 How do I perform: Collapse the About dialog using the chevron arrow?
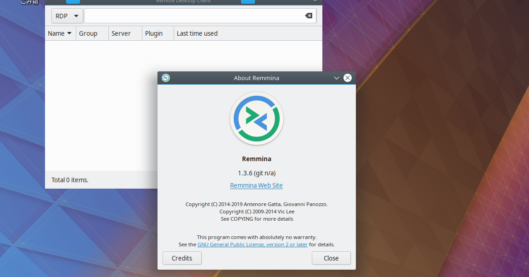coord(336,78)
